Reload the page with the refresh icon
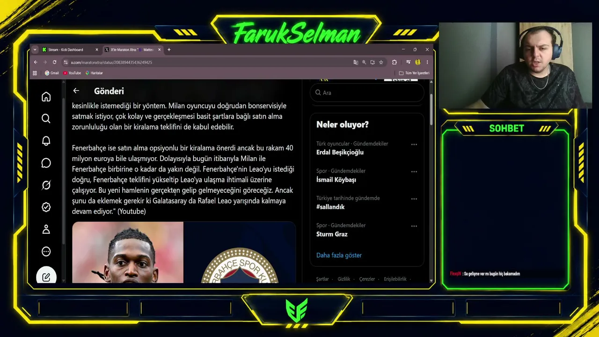Screen dimensions: 599x337 coord(54,62)
